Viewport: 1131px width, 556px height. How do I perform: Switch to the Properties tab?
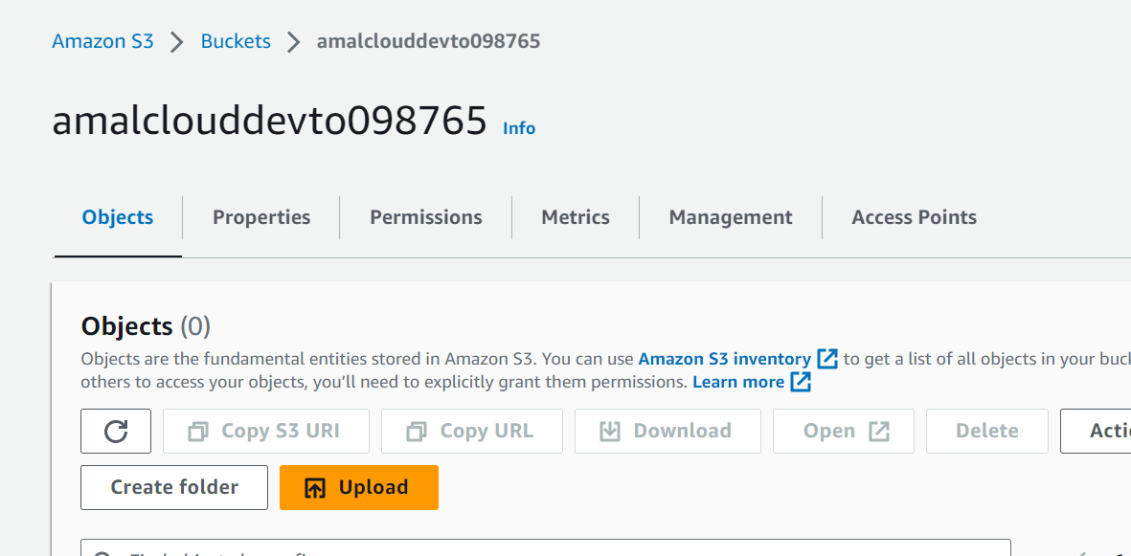click(260, 217)
